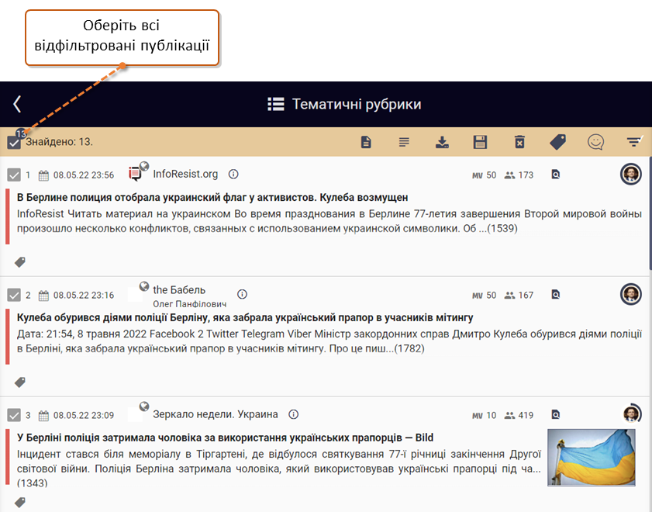652x512 pixels.
Task: Click the date 08.05.22 23:56
Action: click(84, 175)
